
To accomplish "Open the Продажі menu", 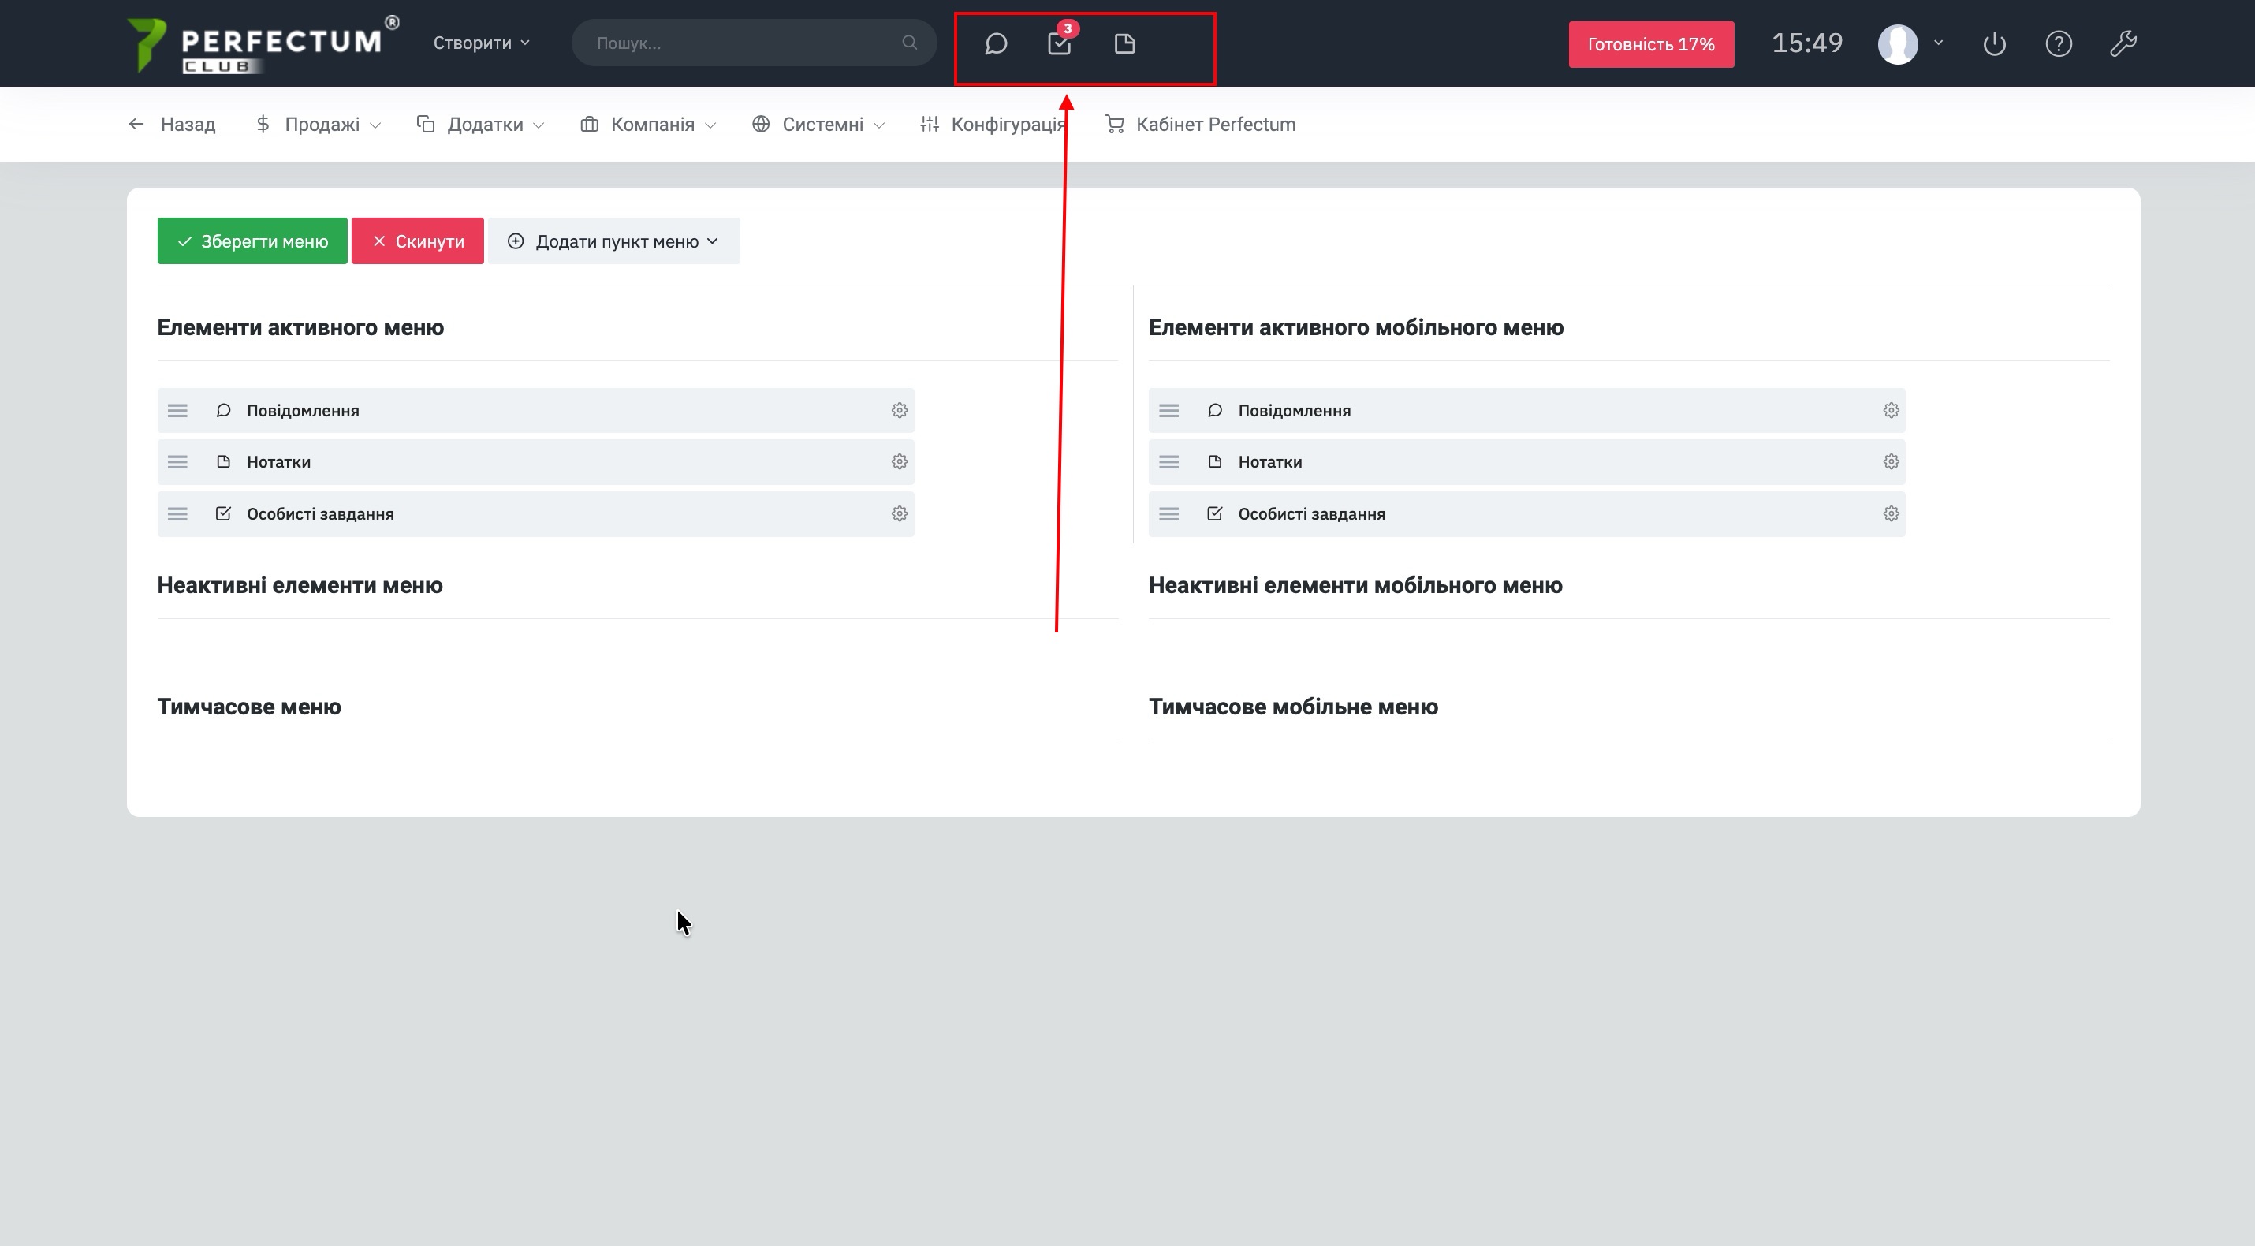I will 319,125.
